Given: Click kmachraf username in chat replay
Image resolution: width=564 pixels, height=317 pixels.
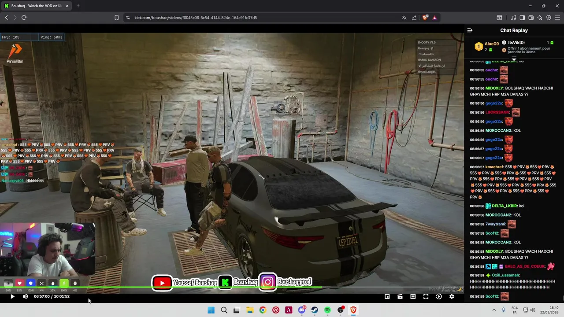Looking at the screenshot, I should click(x=494, y=167).
